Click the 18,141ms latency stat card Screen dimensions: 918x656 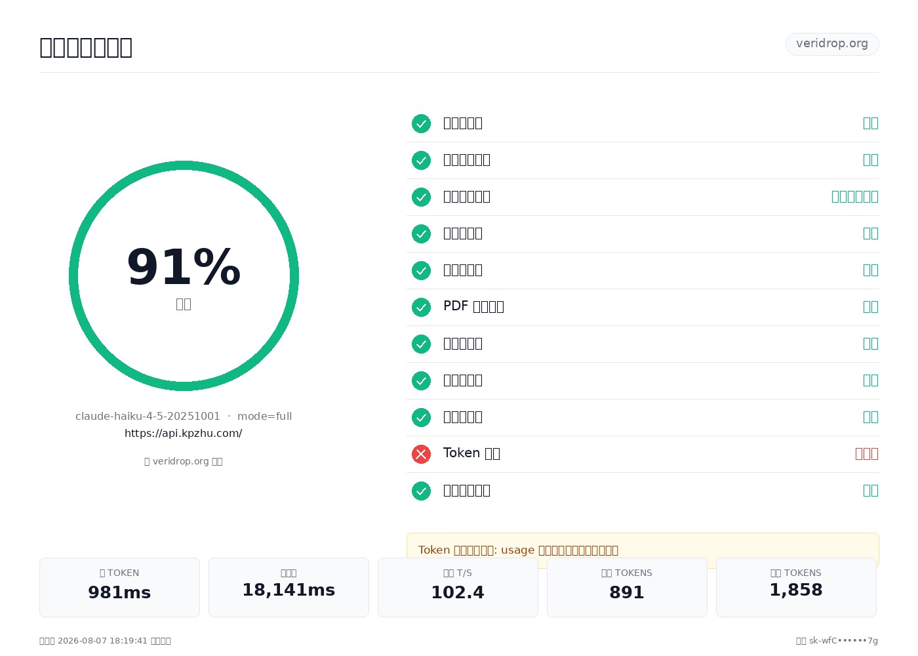pos(289,587)
